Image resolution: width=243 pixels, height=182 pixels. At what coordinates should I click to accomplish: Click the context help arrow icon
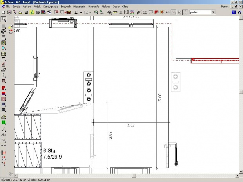tap(239, 12)
